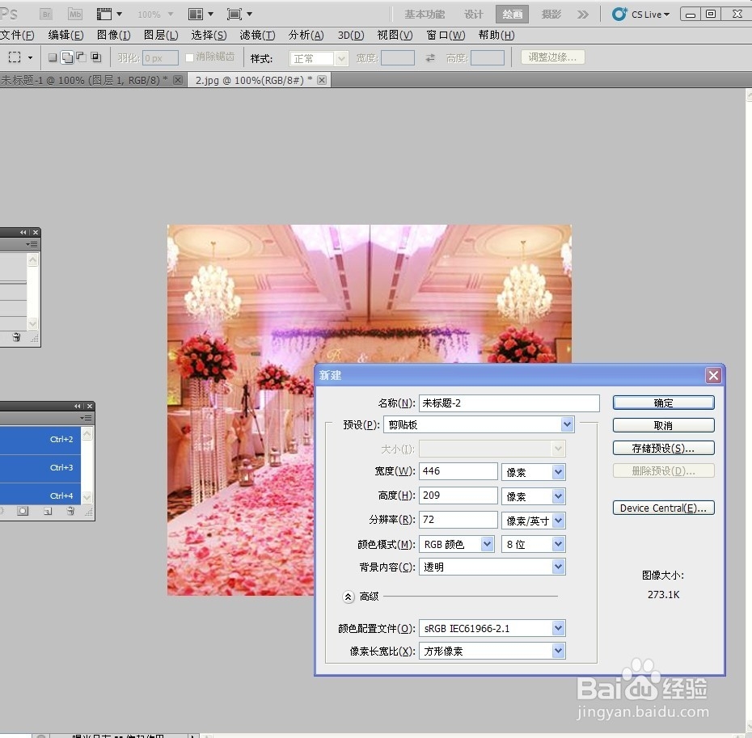Show more workspaces with double chevron
This screenshot has width=752, height=738.
coord(583,15)
